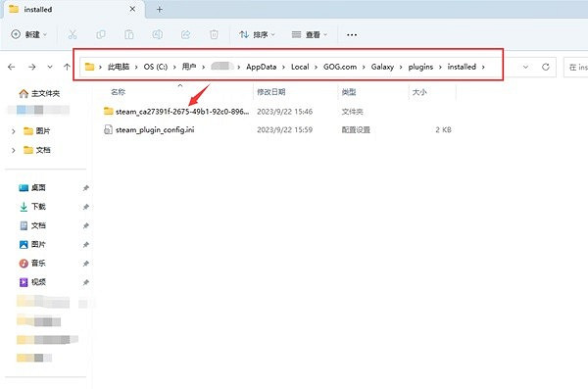Click the Forward navigation arrow
Viewport: 588px width, 389px height.
click(x=32, y=67)
